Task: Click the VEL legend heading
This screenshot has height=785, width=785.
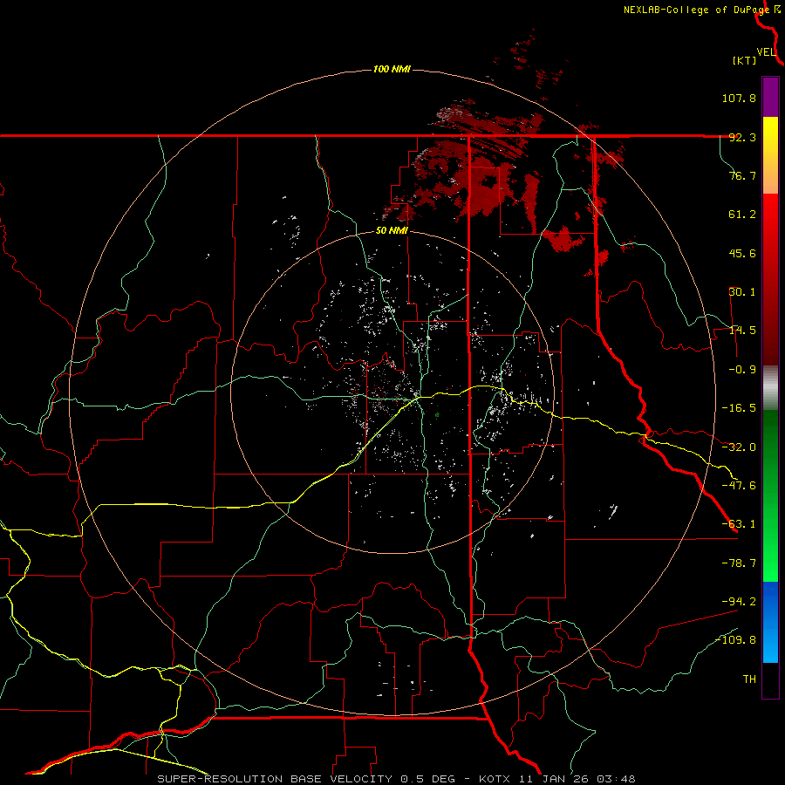Action: click(766, 52)
